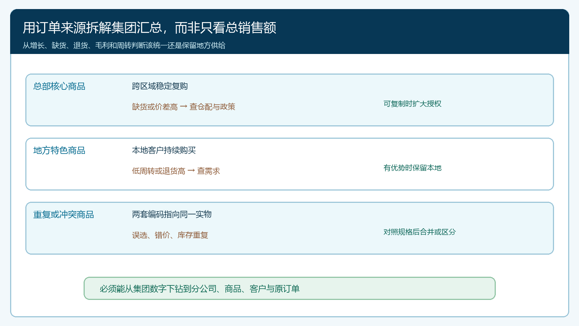The image size is (579, 326).
Task: Click the 重复或冲突商品 heading
Action: [x=64, y=214]
